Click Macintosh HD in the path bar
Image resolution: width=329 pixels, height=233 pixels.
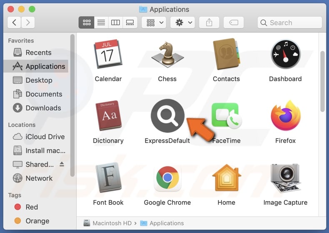pyautogui.click(x=107, y=223)
